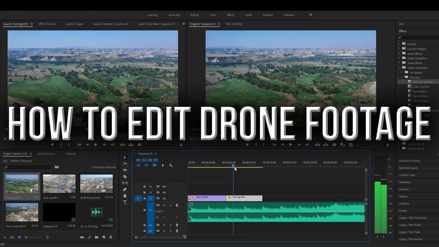Open the Essential Graphics panel

pyautogui.click(x=410, y=161)
